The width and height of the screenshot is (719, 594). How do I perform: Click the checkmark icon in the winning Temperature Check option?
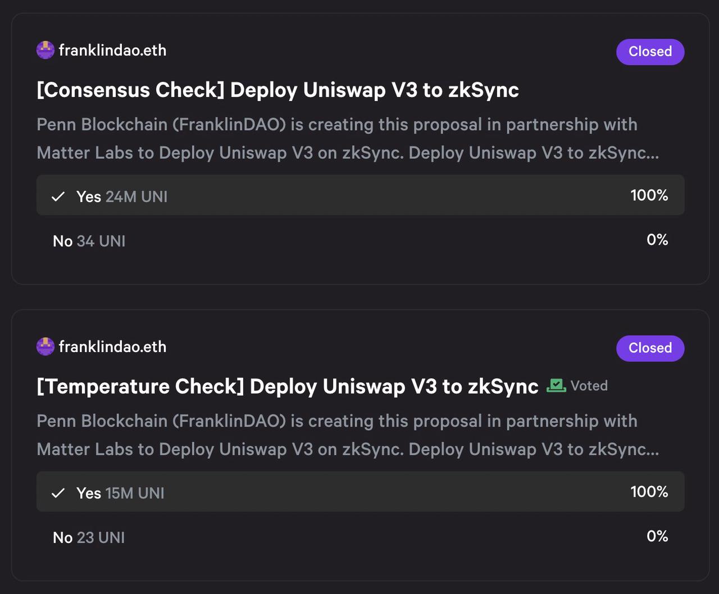click(58, 492)
